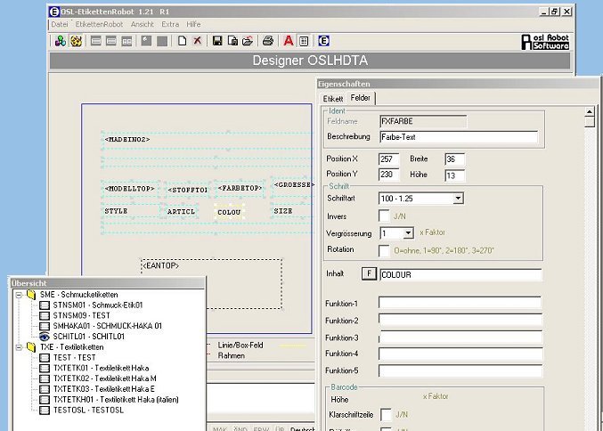This screenshot has height=431, width=603.
Task: Click the title bar E application icon
Action: (x=54, y=12)
